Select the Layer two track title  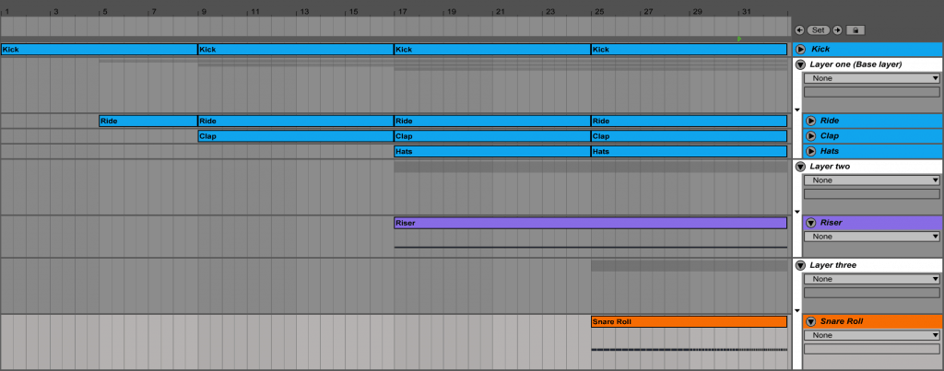831,167
